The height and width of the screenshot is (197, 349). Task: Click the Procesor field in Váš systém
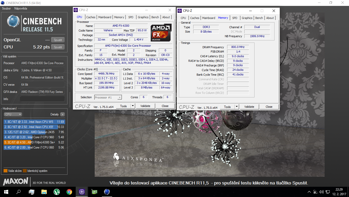(42, 63)
